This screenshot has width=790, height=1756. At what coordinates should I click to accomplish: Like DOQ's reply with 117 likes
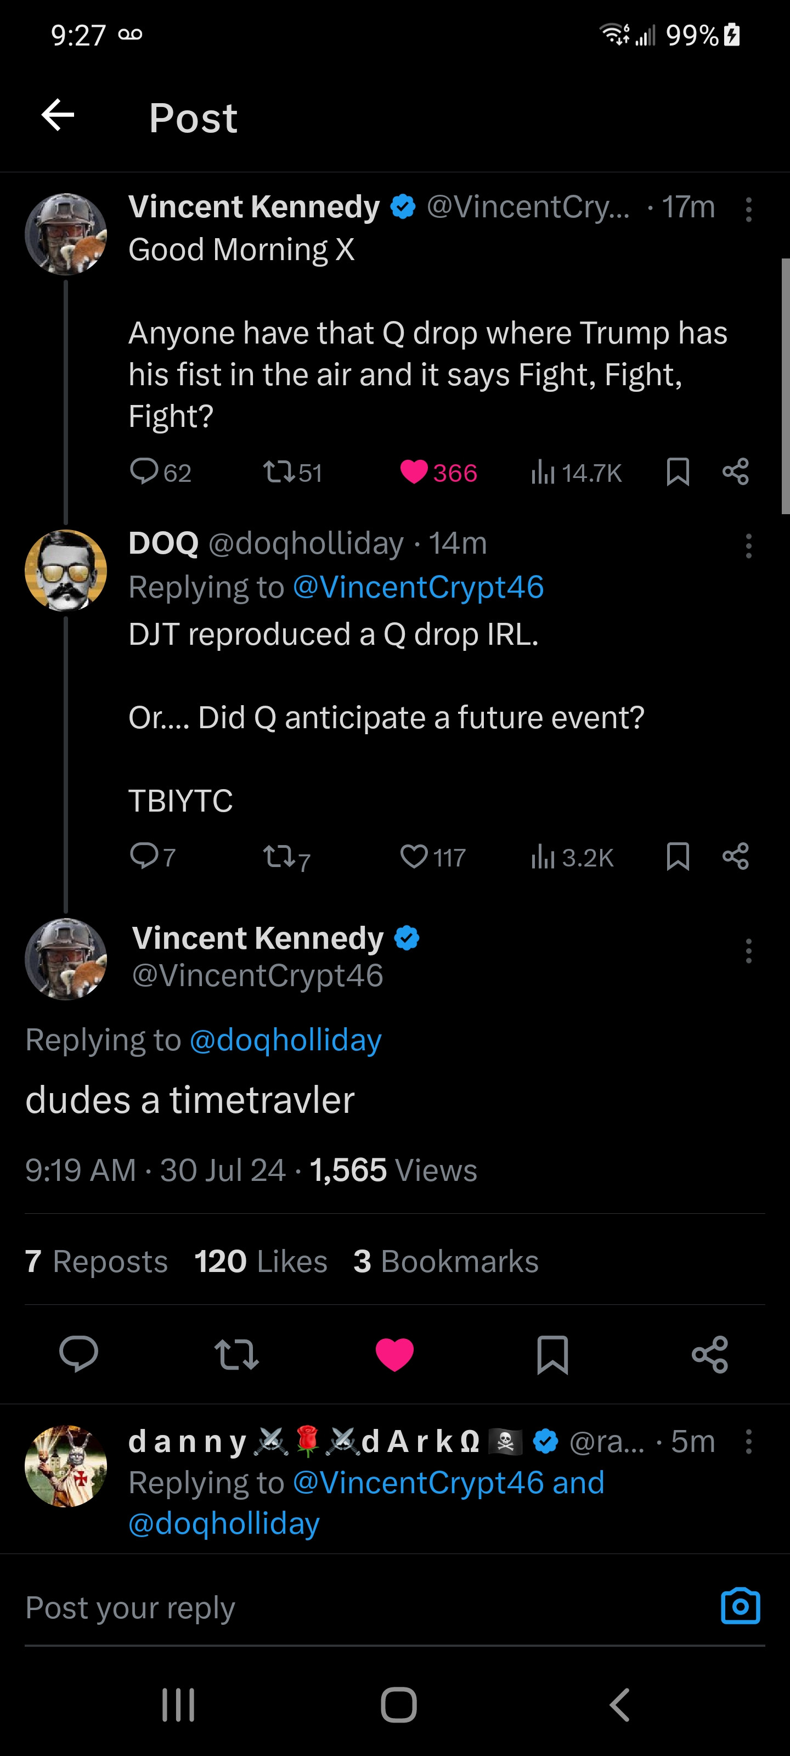414,856
